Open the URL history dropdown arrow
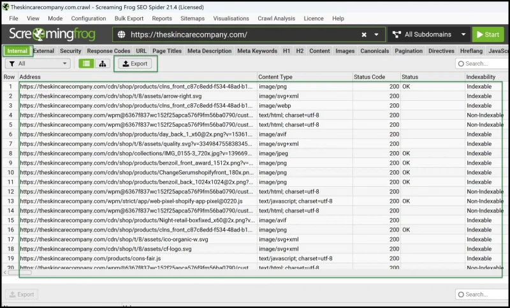 pyautogui.click(x=376, y=34)
